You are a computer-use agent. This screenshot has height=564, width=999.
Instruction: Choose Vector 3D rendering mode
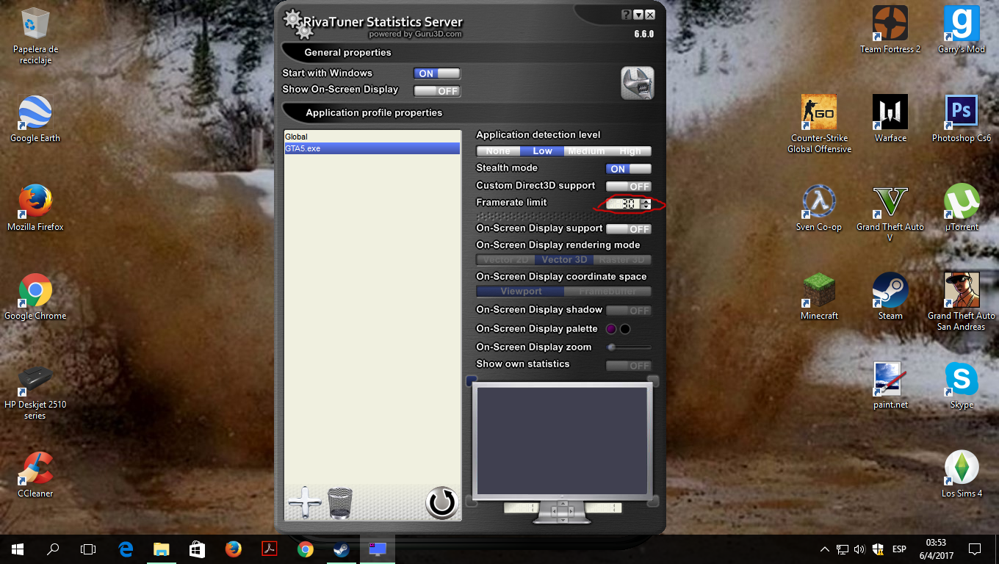click(564, 260)
